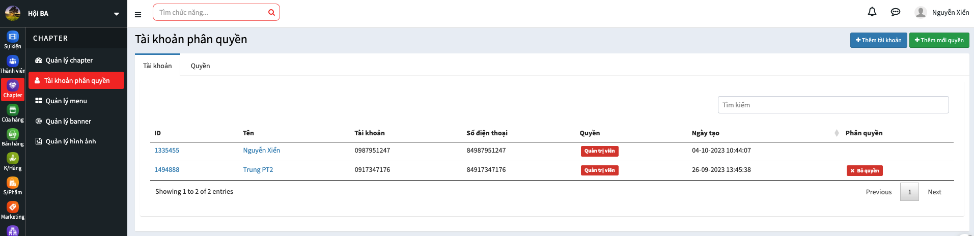Open account ID 1335455 link
Viewport: 974px width, 236px height.
[x=167, y=151]
